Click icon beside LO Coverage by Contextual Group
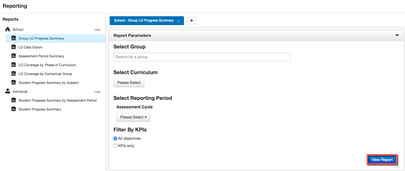 point(13,74)
